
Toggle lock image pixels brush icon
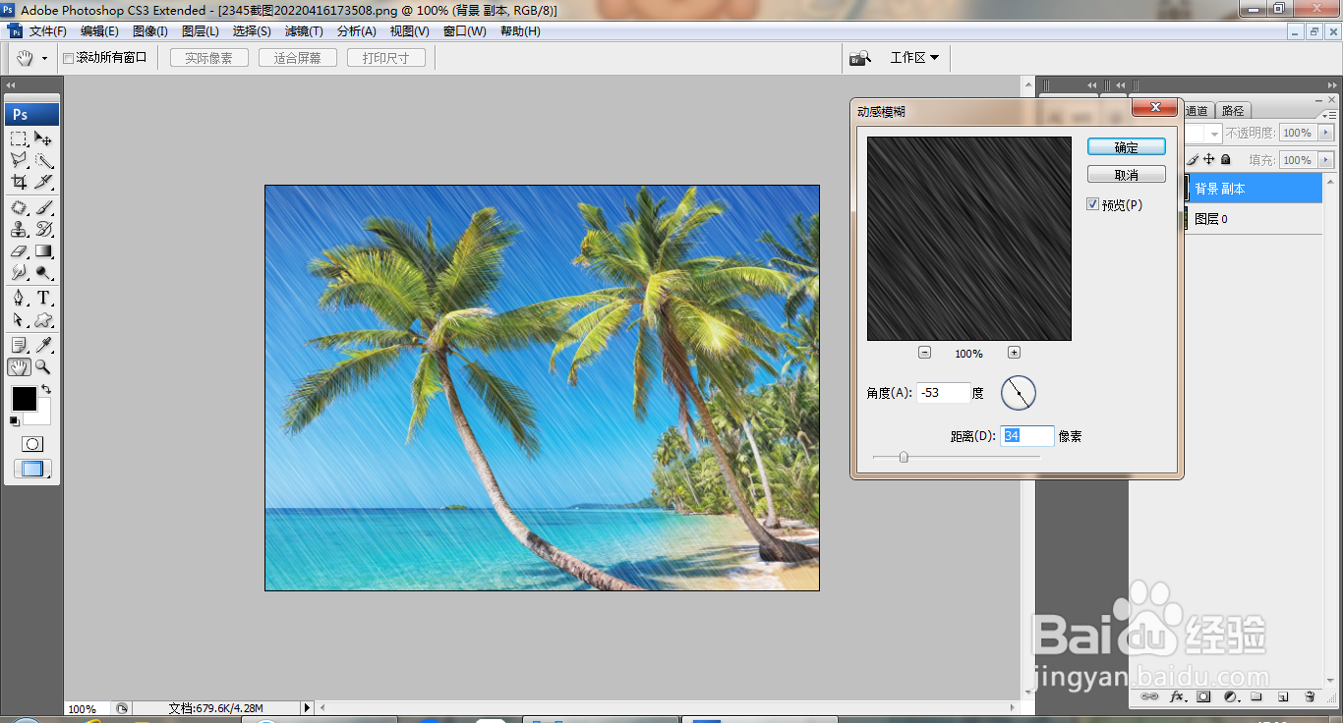point(1194,159)
